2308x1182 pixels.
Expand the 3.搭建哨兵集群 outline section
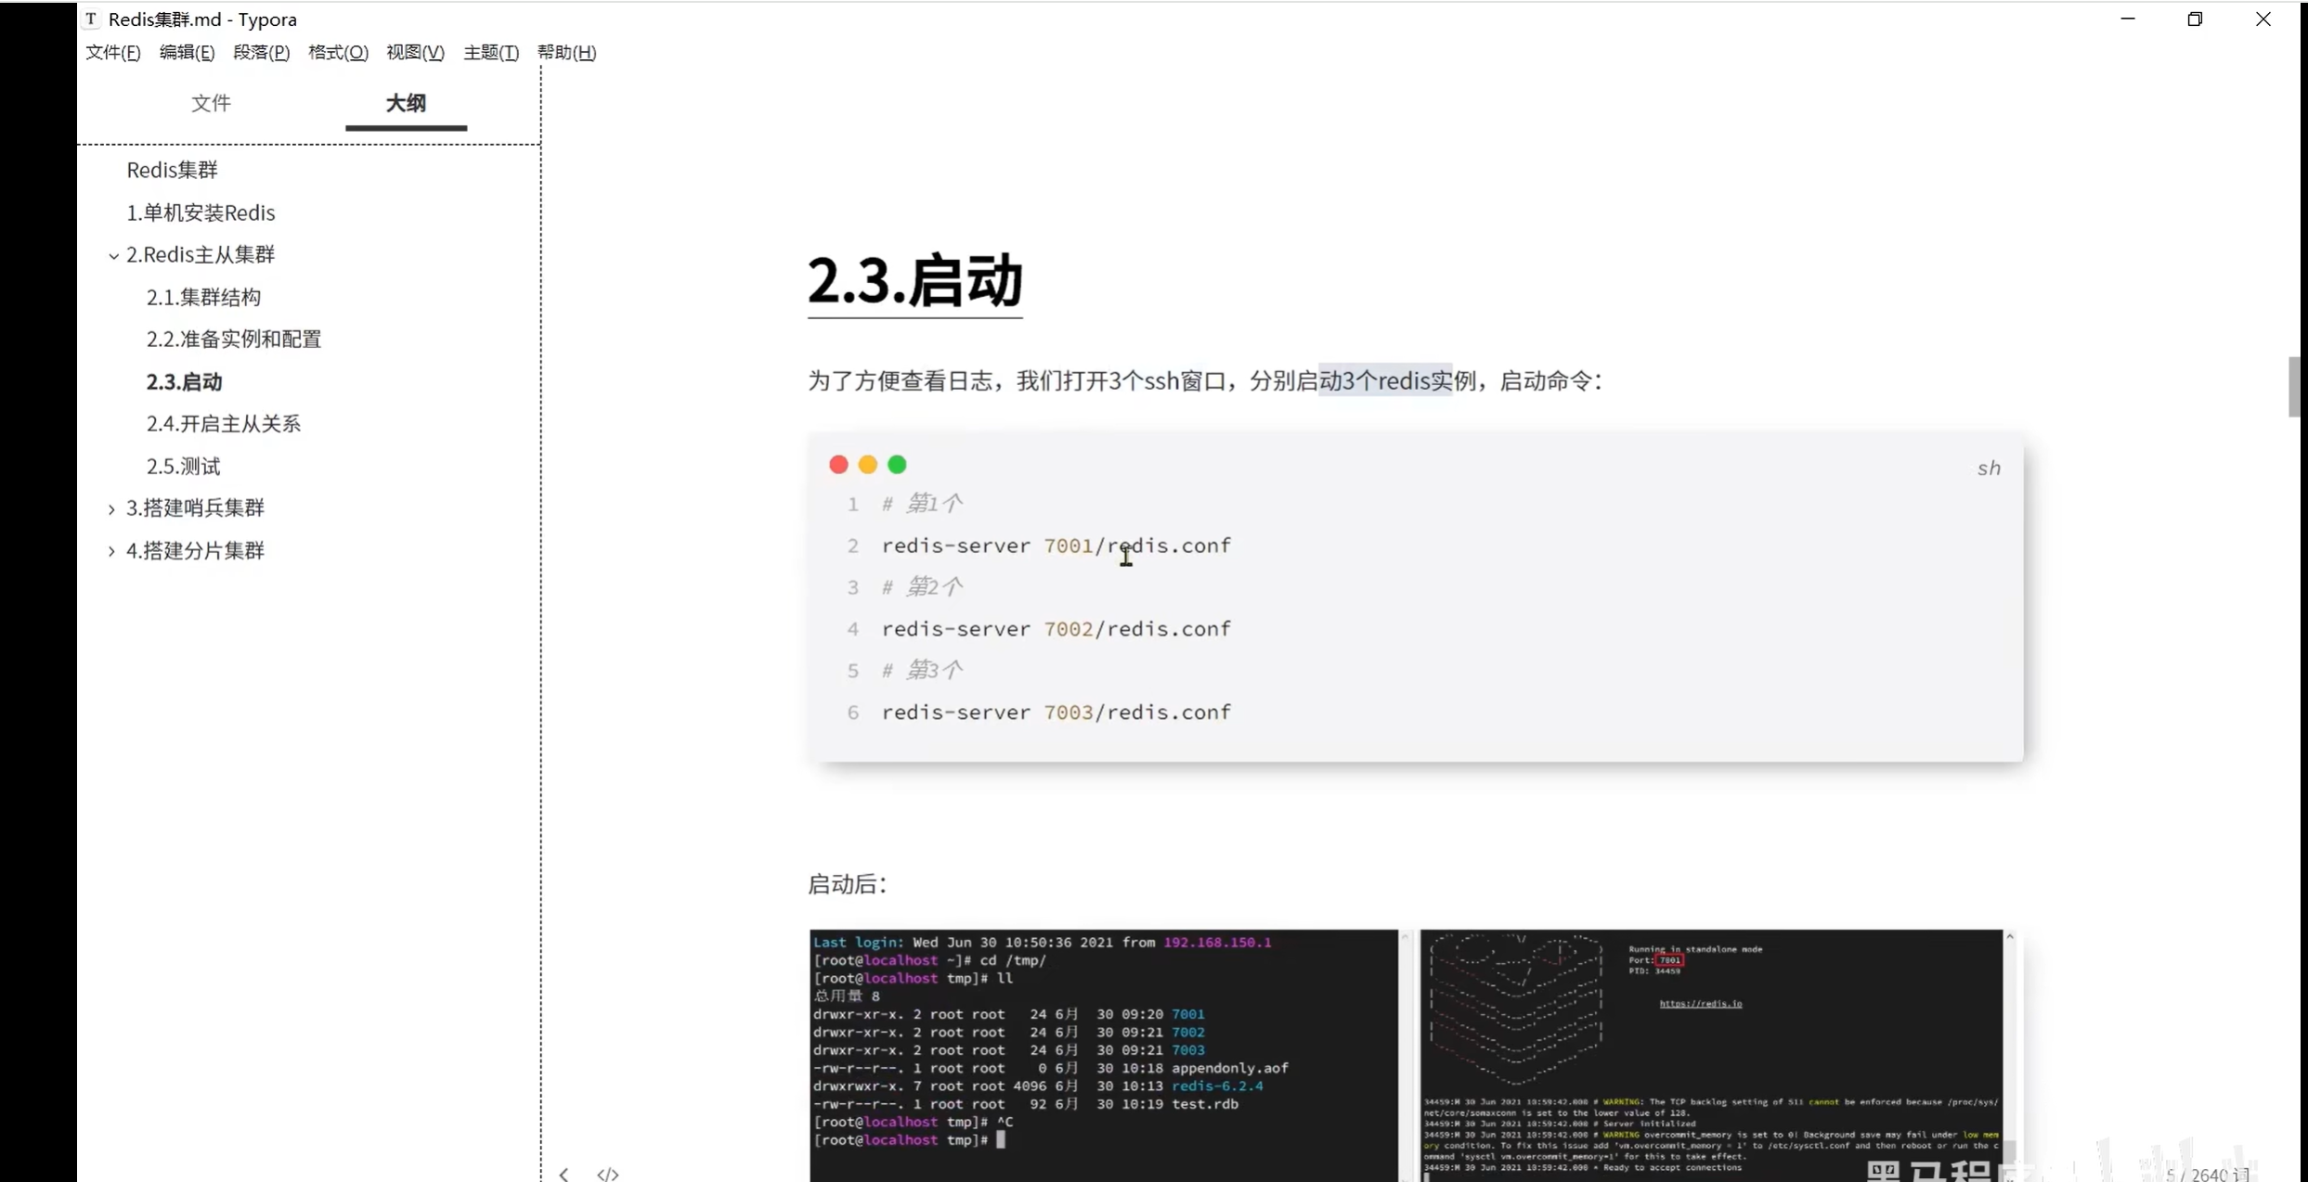(x=111, y=508)
